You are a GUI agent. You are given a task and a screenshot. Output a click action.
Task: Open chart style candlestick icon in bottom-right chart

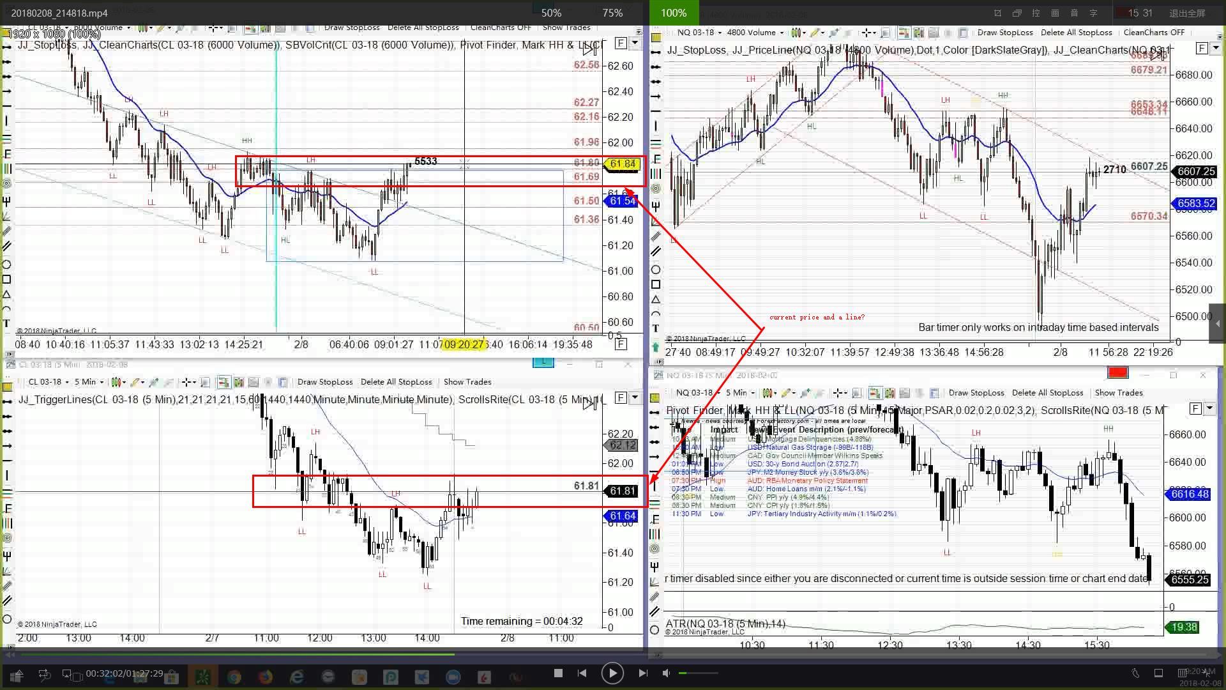(x=769, y=393)
